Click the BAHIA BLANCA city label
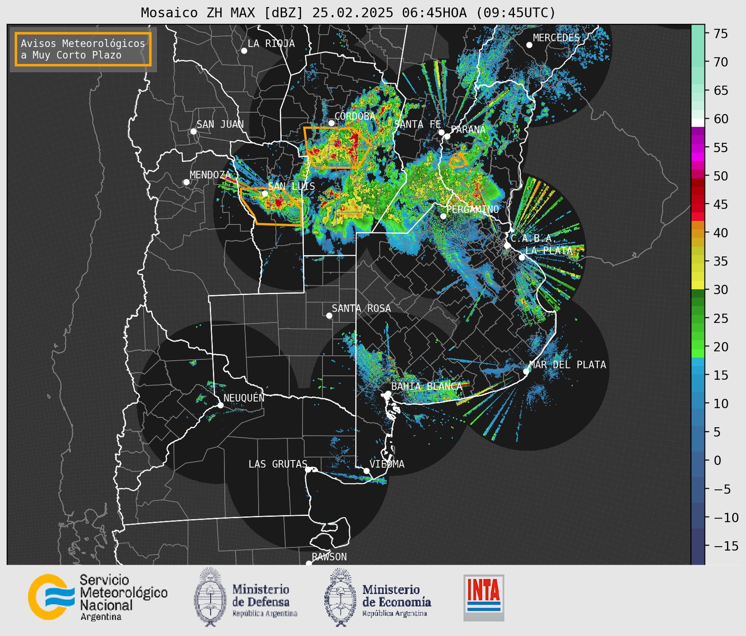 (x=427, y=386)
